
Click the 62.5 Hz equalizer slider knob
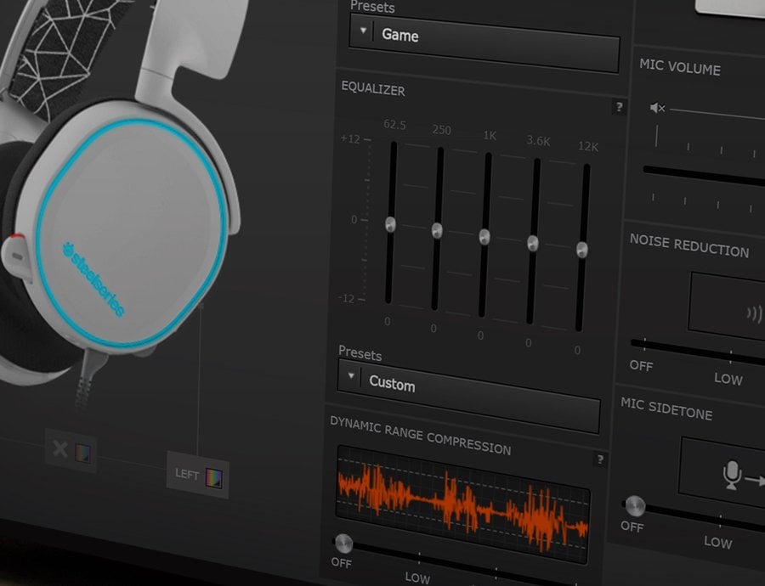[390, 224]
